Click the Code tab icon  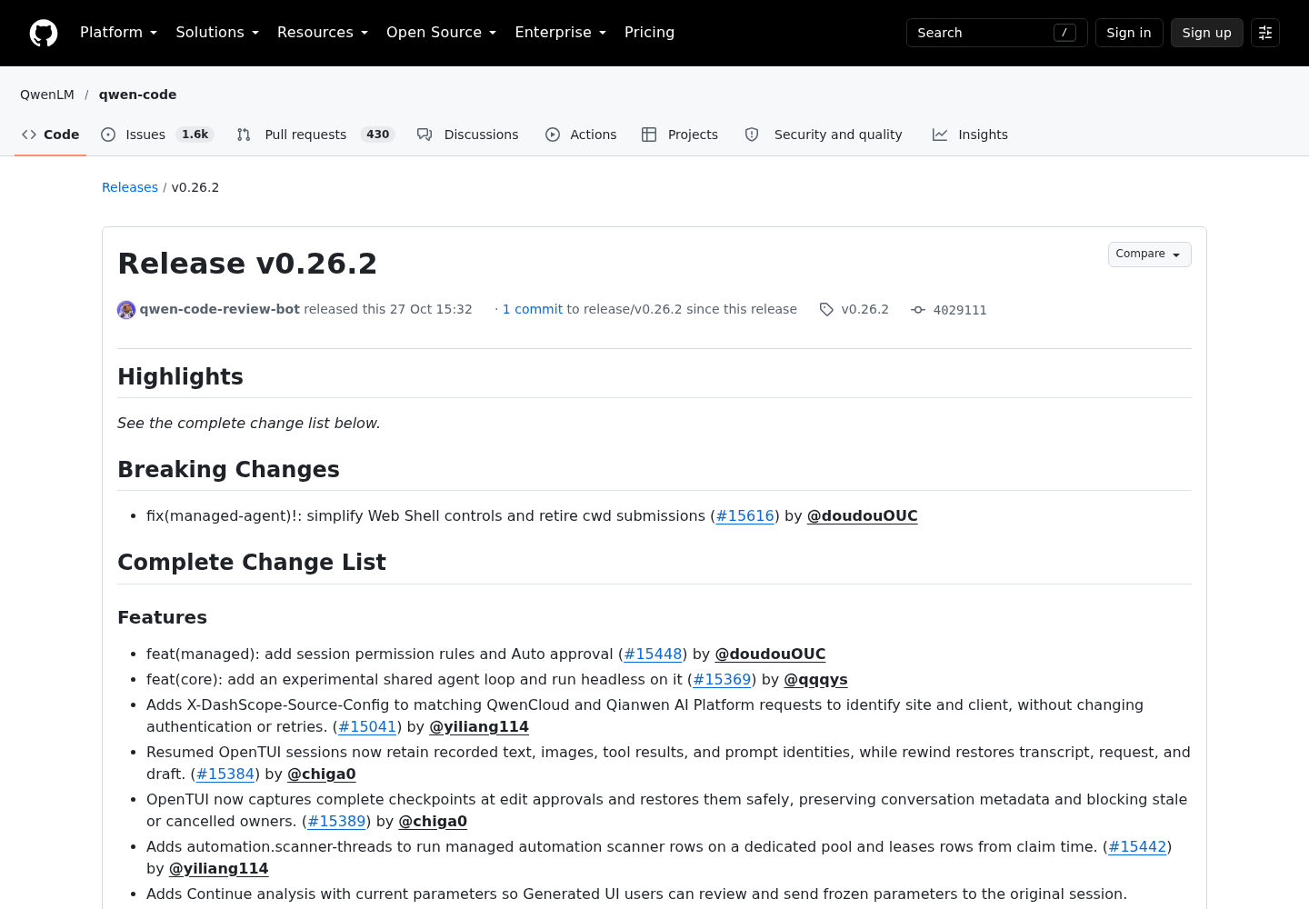(29, 135)
